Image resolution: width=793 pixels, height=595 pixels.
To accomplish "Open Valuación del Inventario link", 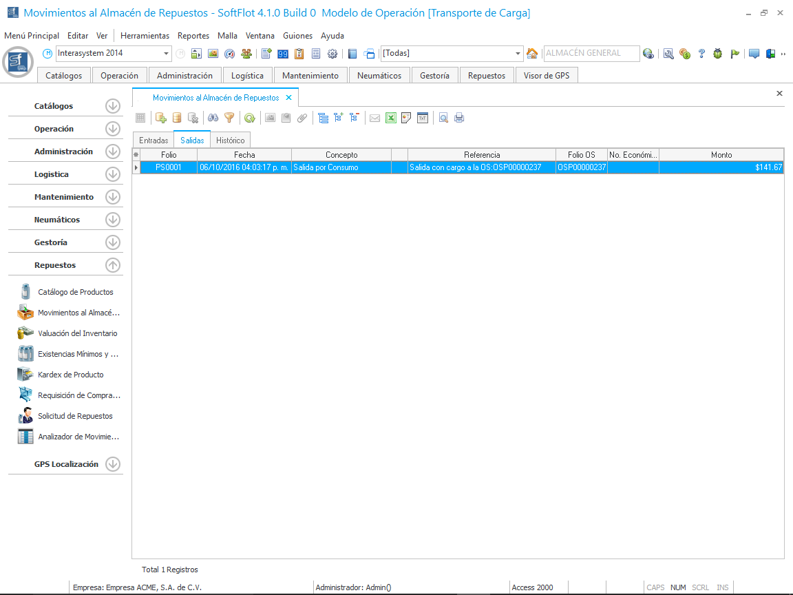I will click(77, 333).
